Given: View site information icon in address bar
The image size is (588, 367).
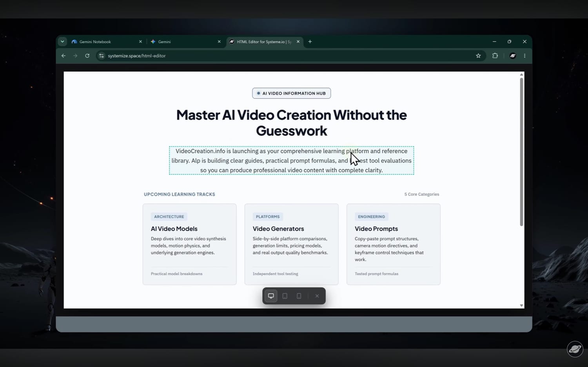Looking at the screenshot, I should (102, 56).
